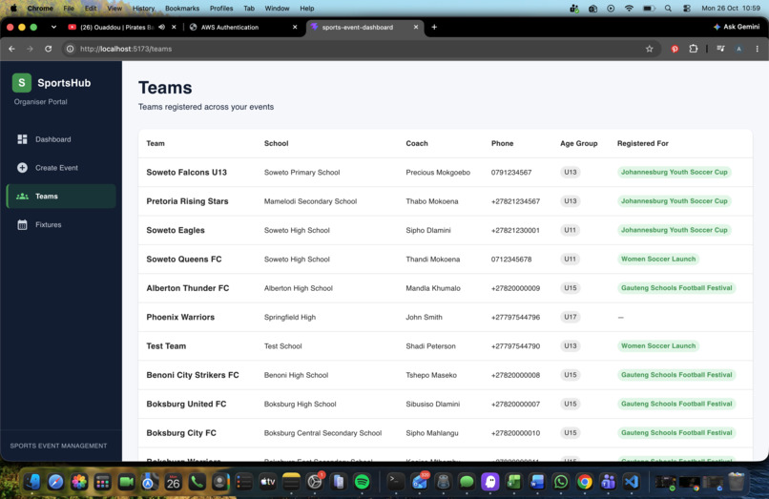Open a new tab with the plus button
Screen dimensions: 769x499
pos(434,27)
